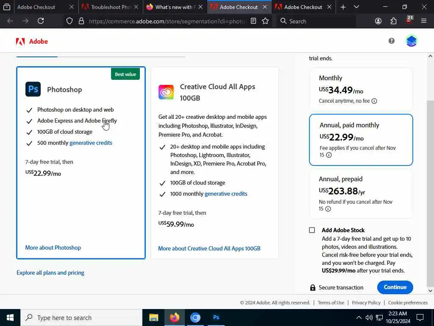Select the Monthly US$34.49 plan option
The height and width of the screenshot is (326, 434).
click(x=361, y=89)
